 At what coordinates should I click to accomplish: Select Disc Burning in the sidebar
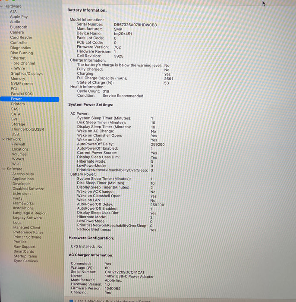pyautogui.click(x=22, y=53)
